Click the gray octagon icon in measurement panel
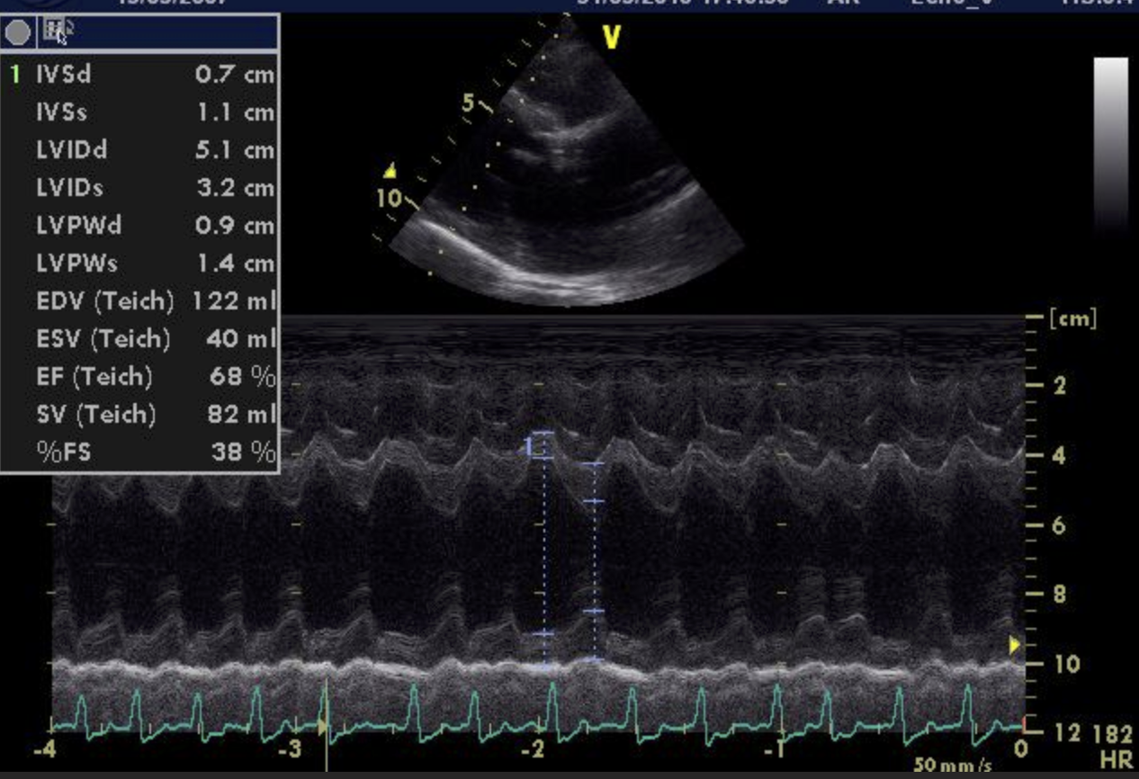Viewport: 1139px width, 779px height. coord(18,33)
